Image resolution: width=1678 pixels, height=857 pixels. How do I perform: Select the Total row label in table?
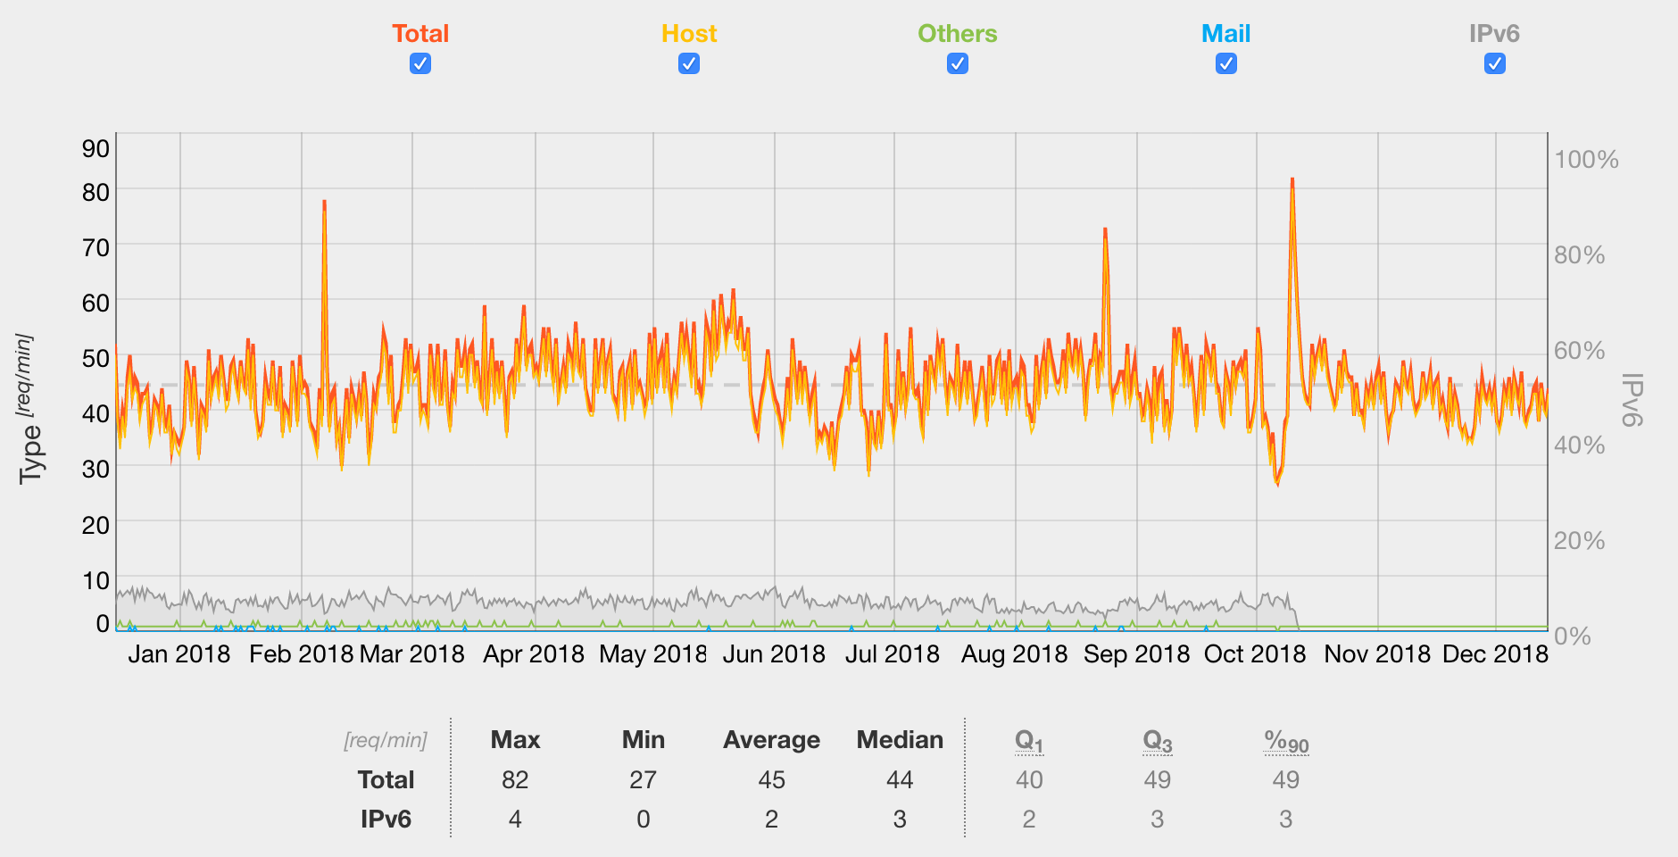(386, 780)
